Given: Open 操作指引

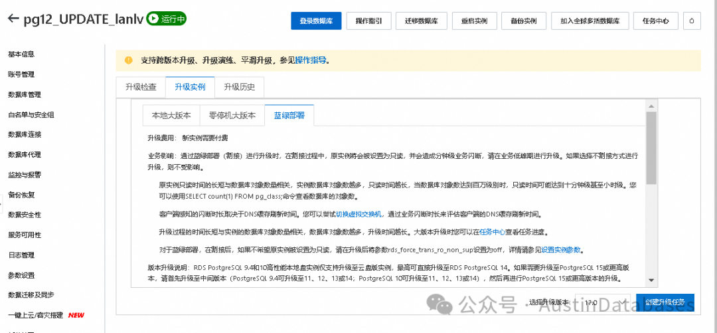Looking at the screenshot, I should pos(368,21).
